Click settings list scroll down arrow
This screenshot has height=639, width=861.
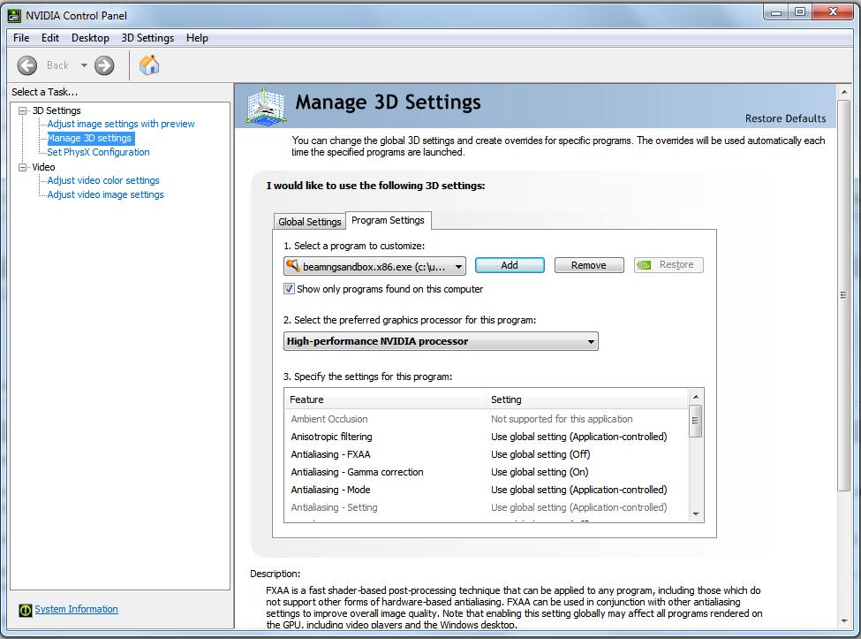pyautogui.click(x=696, y=514)
